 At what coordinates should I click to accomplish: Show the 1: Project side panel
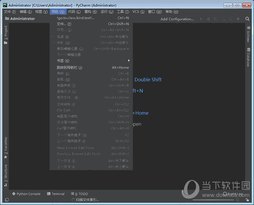6,35
